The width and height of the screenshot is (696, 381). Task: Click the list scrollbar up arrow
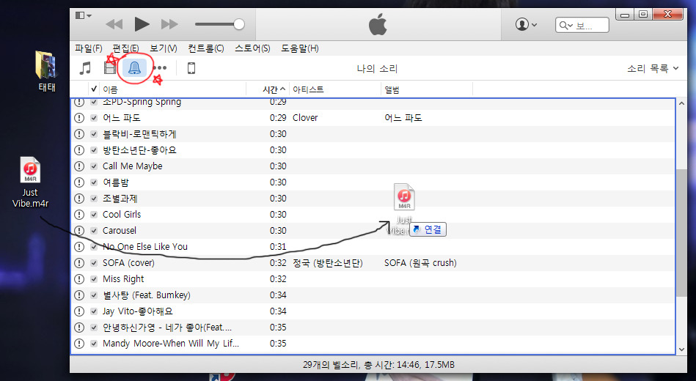pyautogui.click(x=682, y=104)
